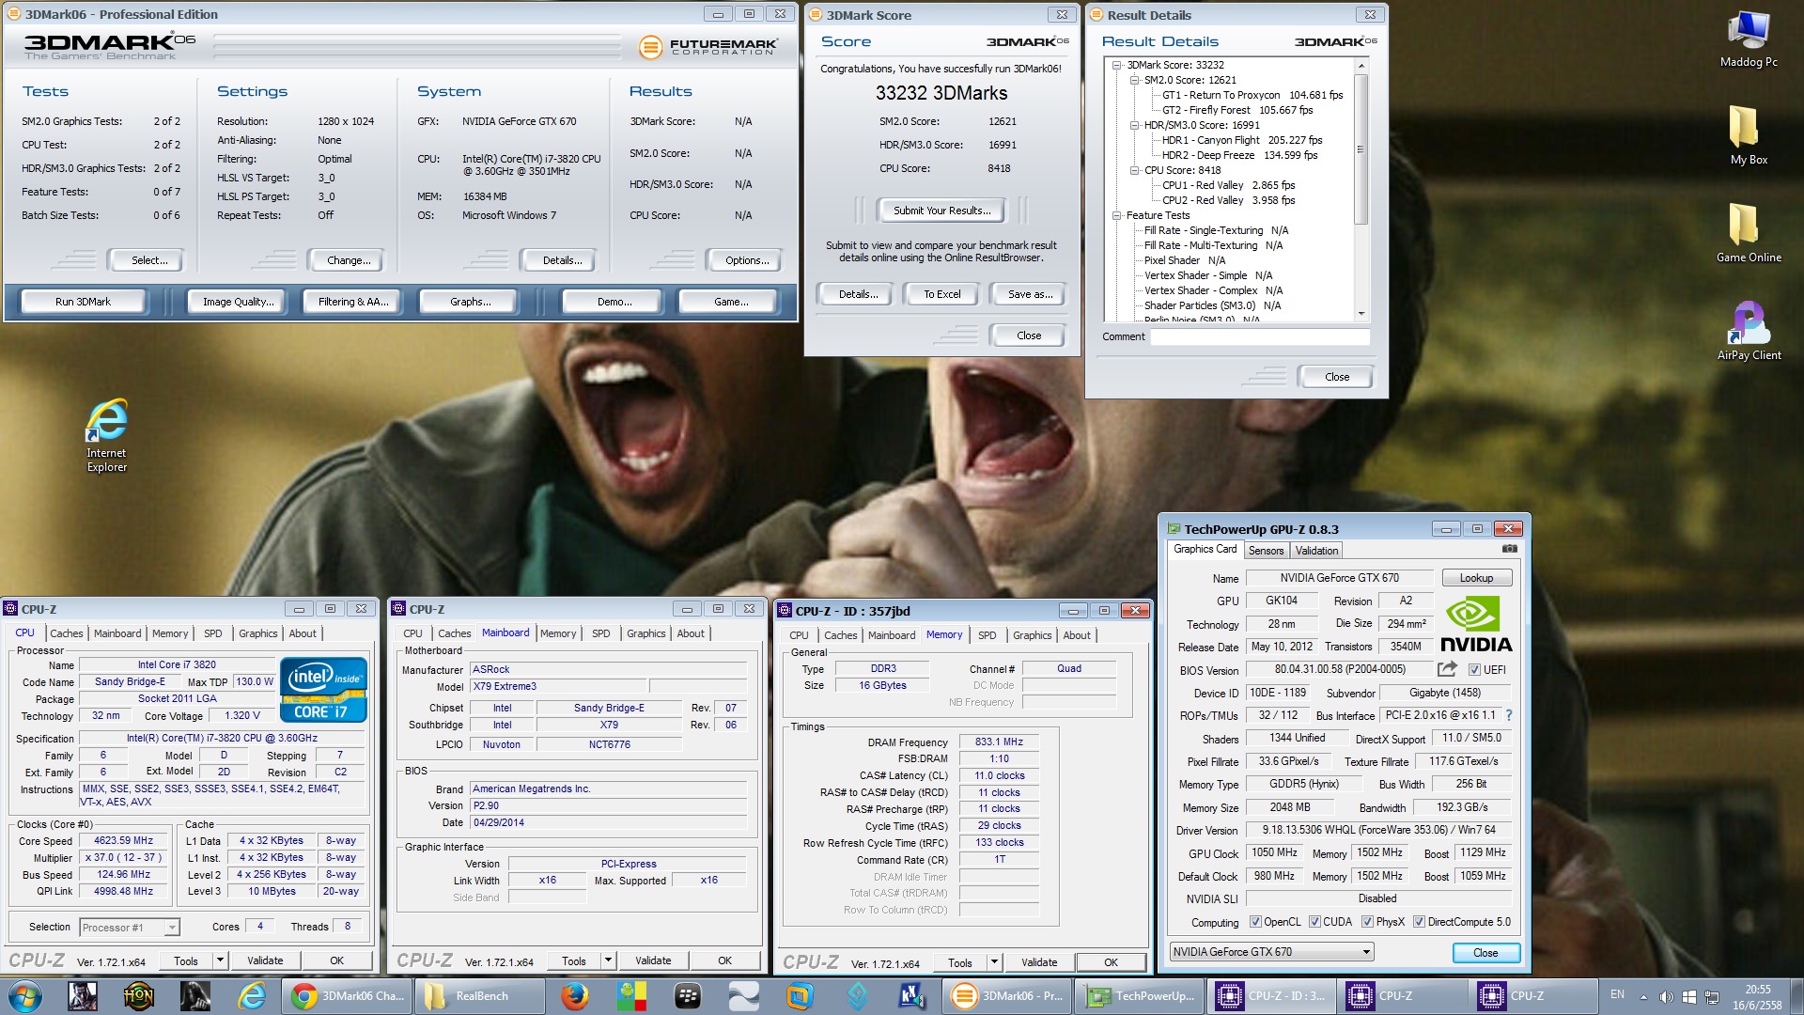Click the Run 3DMark button
The image size is (1804, 1015).
coord(83,302)
